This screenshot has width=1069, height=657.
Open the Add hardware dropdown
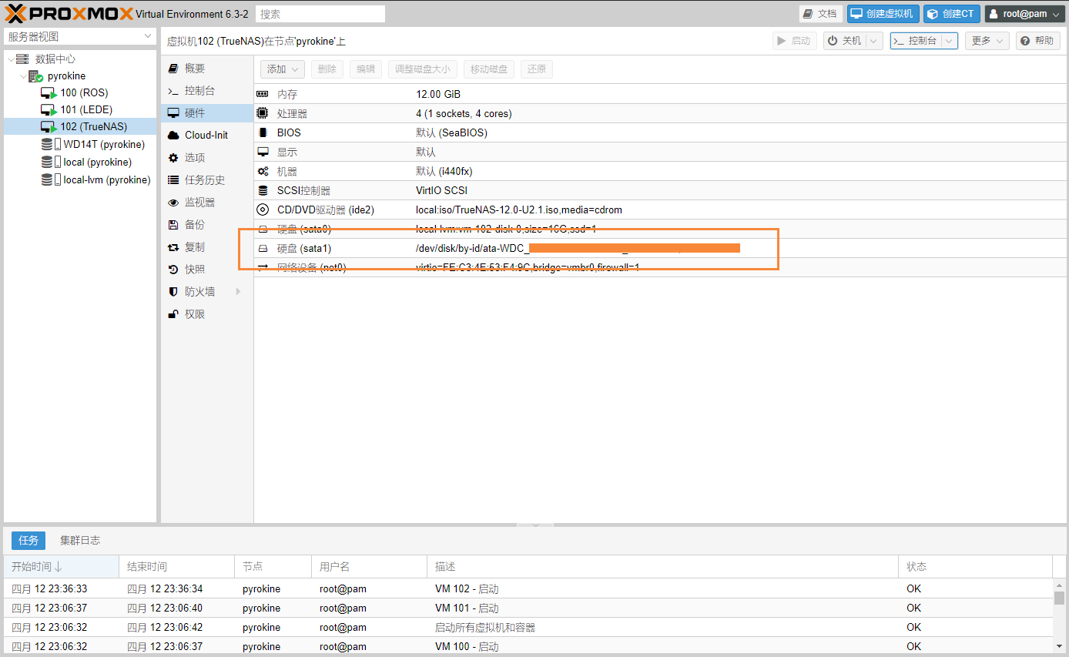coord(283,69)
